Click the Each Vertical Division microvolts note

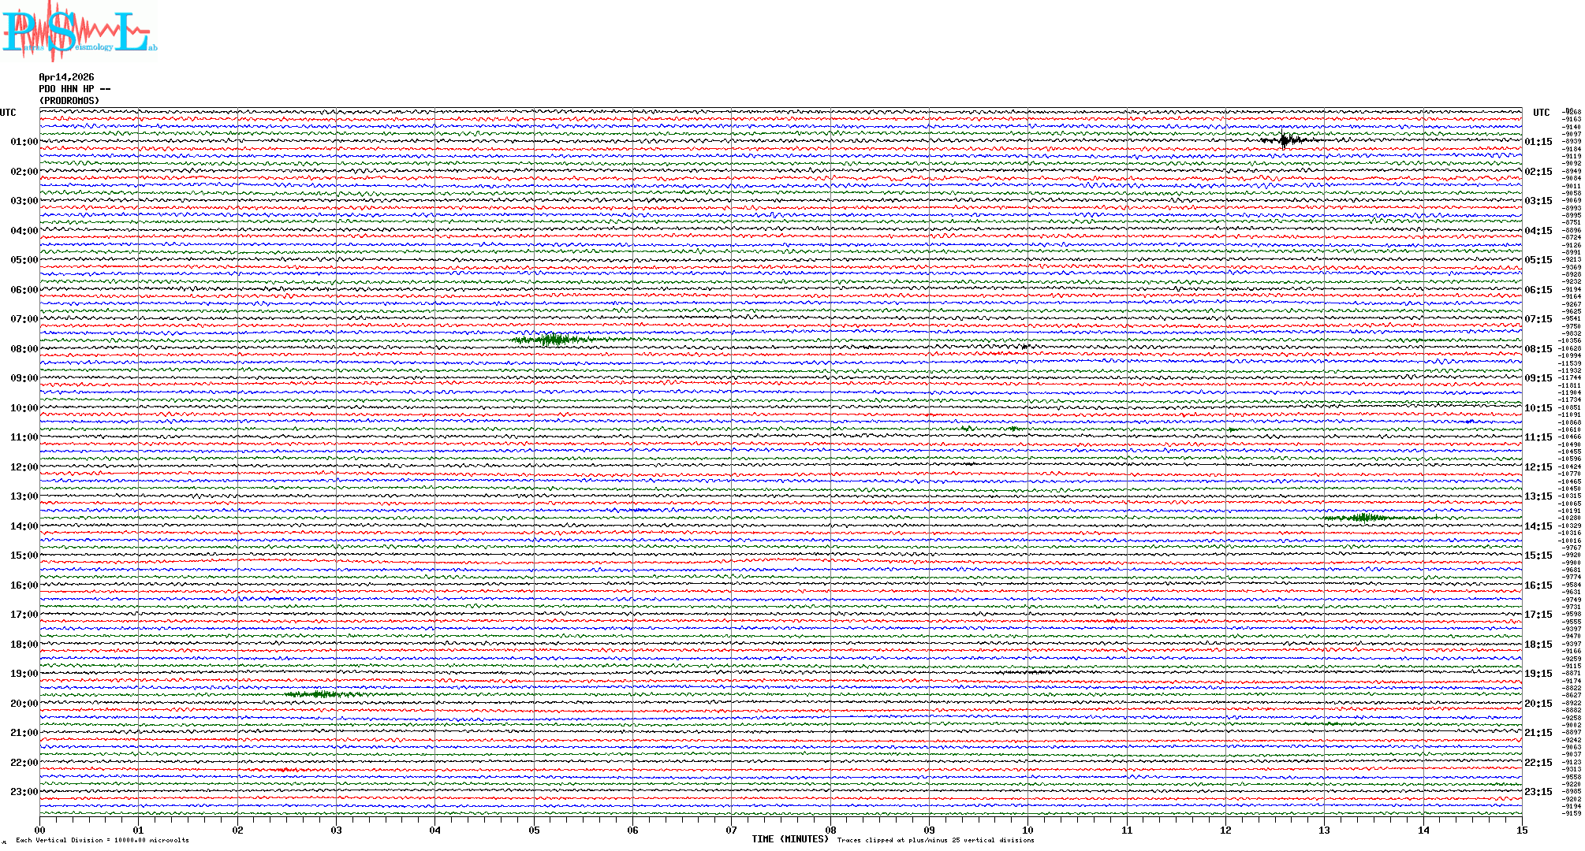103,840
